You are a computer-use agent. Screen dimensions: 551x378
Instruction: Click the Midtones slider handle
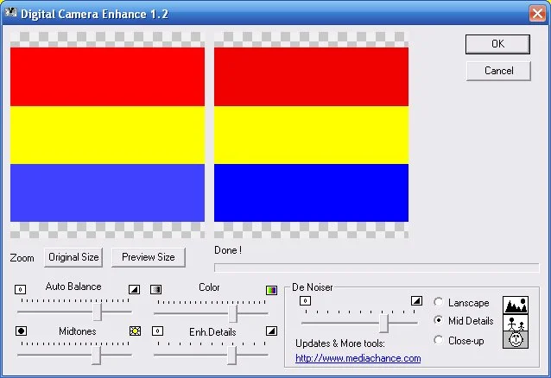pos(96,356)
